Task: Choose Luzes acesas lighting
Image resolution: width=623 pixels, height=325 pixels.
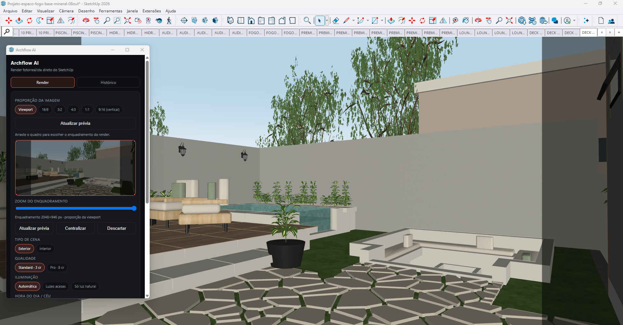Action: (56, 286)
